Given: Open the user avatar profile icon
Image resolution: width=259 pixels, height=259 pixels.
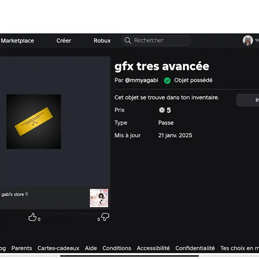Looking at the screenshot, I should coord(247,40).
